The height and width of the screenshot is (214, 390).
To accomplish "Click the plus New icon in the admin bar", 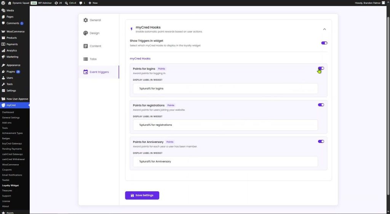I will point(90,3).
